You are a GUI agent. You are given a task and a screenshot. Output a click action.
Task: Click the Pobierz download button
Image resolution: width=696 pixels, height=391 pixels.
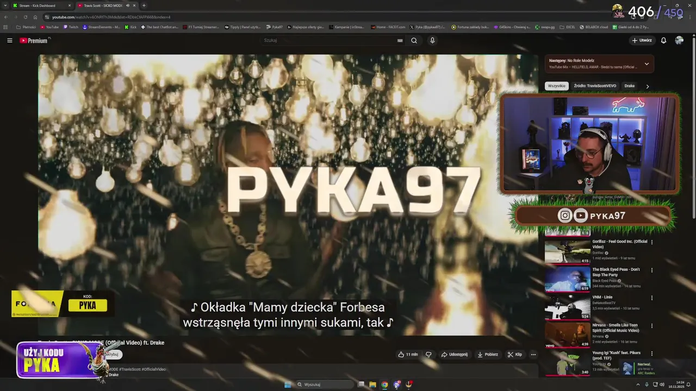tap(488, 355)
